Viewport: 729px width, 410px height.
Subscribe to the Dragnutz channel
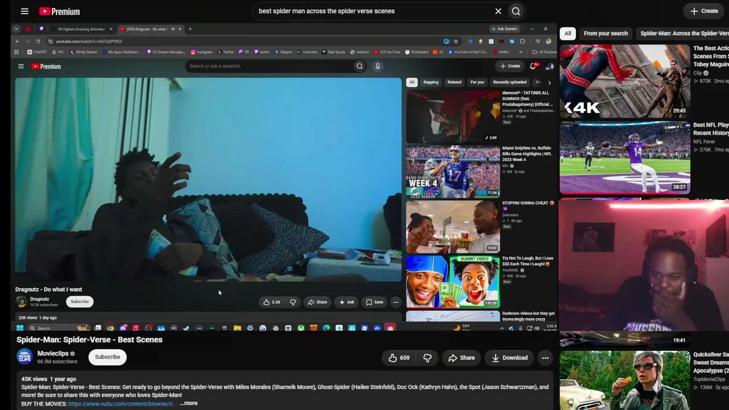(80, 301)
